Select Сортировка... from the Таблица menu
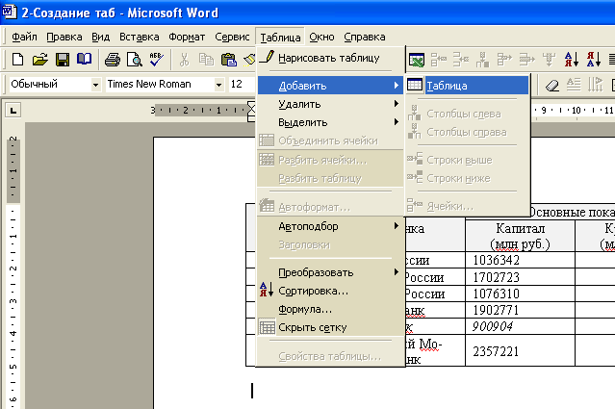615x409 pixels. [x=313, y=291]
